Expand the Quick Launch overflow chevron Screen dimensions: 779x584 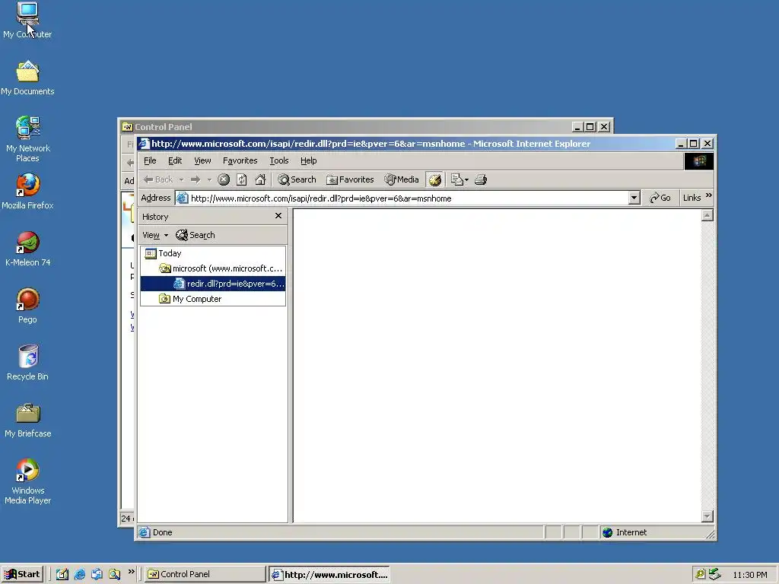[131, 572]
